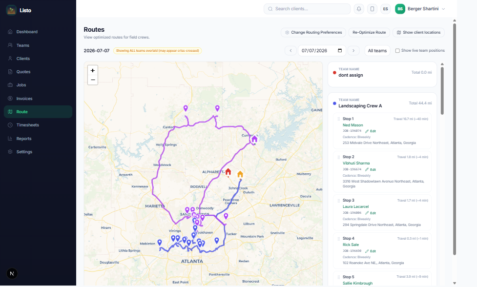This screenshot has width=477, height=287.
Task: Click the red home marker near Alpharetta
Action: 228,172
